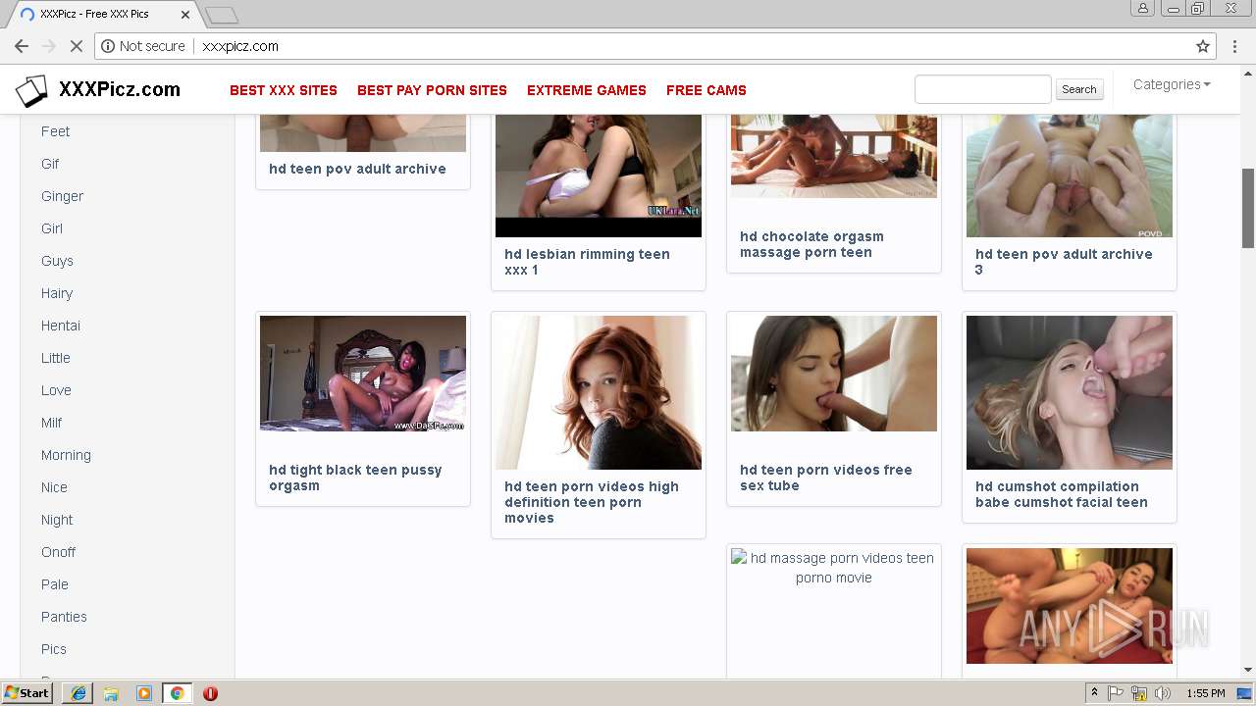This screenshot has width=1256, height=706.
Task: Select Nice category in the sidebar
Action: 54,487
